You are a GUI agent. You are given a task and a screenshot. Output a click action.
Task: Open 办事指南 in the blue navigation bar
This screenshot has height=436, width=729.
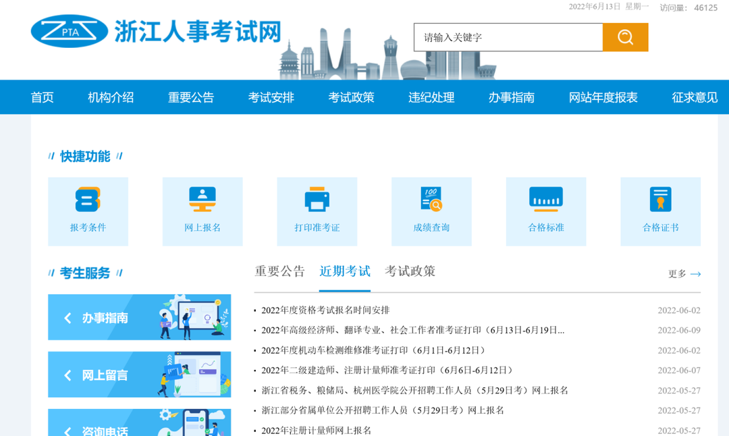click(512, 97)
